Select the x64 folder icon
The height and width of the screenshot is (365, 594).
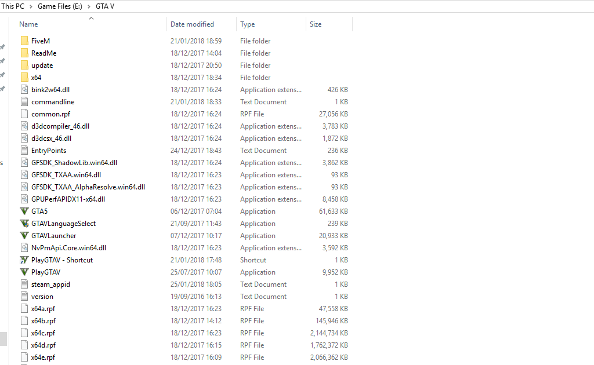point(24,77)
